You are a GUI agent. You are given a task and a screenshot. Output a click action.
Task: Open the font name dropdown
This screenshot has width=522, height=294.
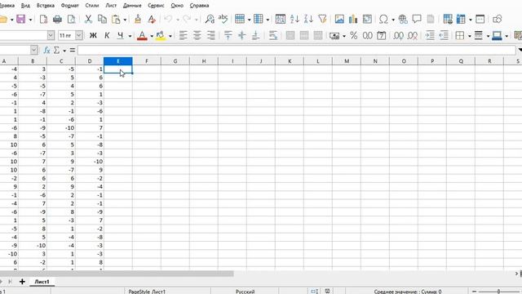tap(51, 35)
